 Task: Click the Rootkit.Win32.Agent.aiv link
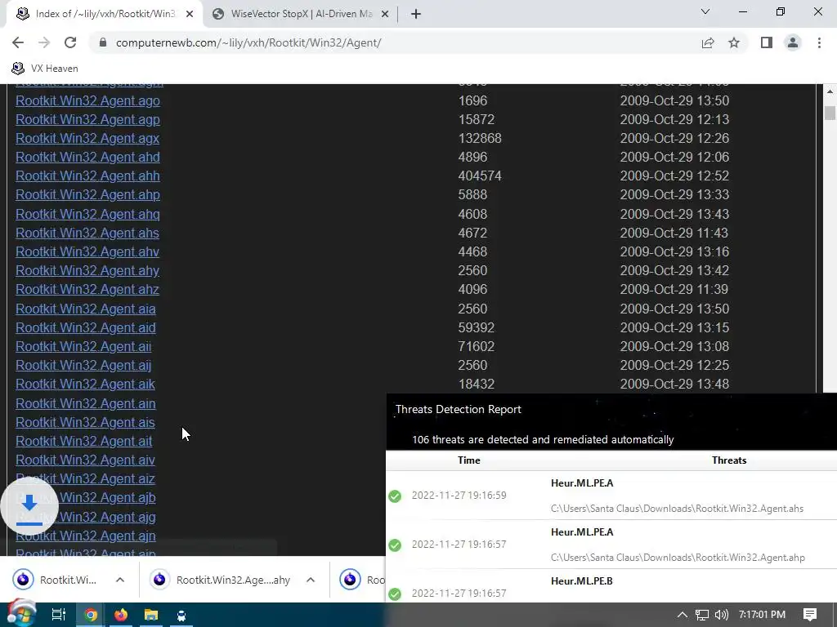pyautogui.click(x=85, y=460)
